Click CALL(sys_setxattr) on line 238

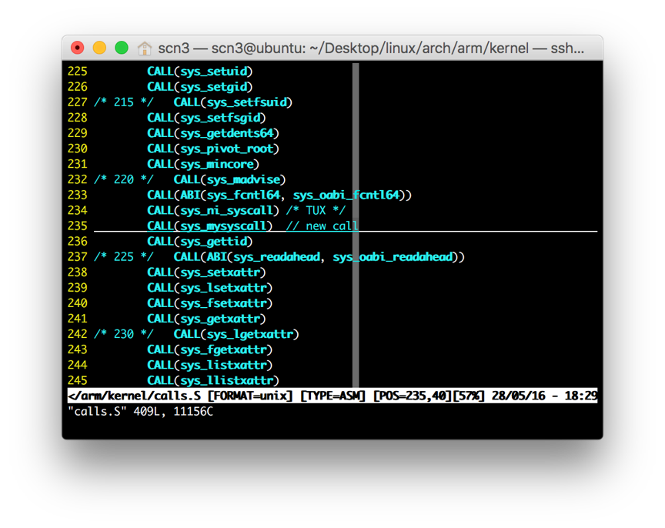[206, 272]
